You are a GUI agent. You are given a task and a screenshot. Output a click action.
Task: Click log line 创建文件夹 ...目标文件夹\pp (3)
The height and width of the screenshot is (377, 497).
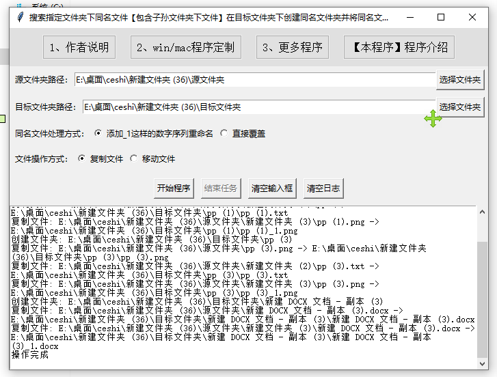click(x=152, y=240)
